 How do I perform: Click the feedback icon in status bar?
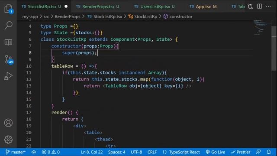tap(258, 152)
